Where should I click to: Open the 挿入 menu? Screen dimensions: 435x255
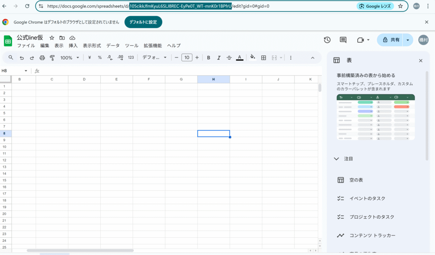click(x=73, y=46)
